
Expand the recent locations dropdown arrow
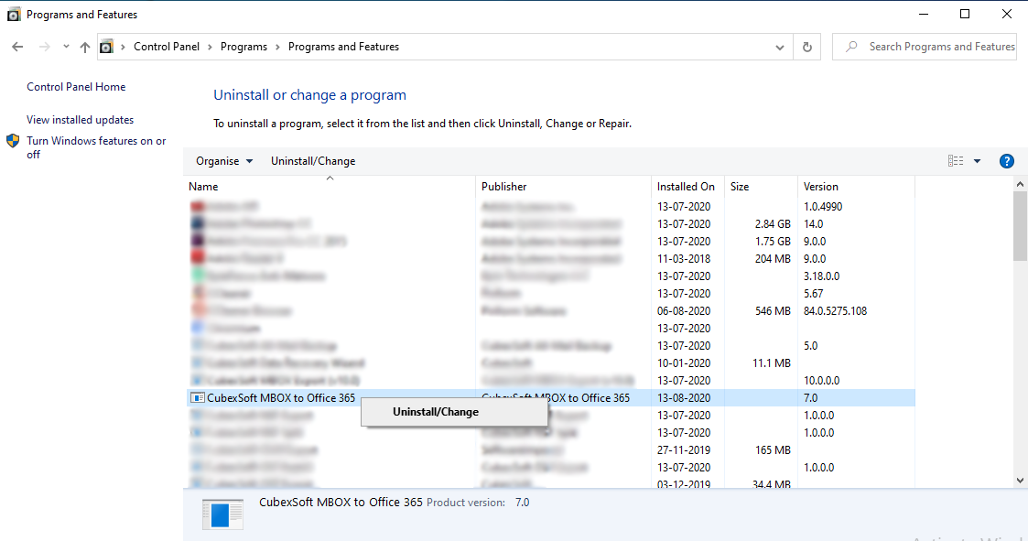(x=66, y=47)
